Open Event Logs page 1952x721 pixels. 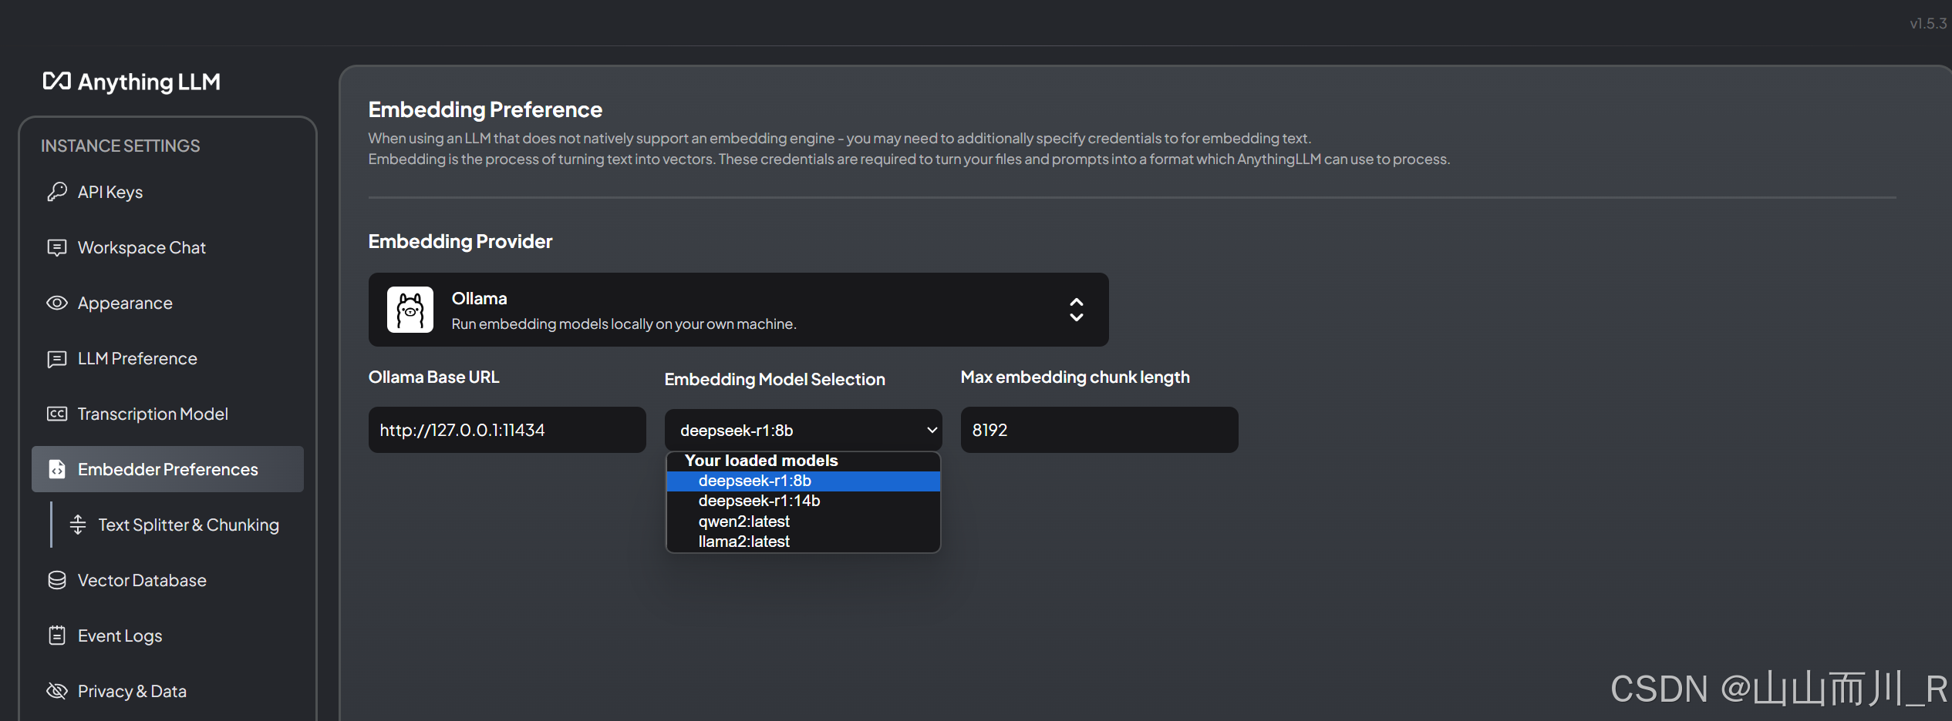click(x=167, y=635)
